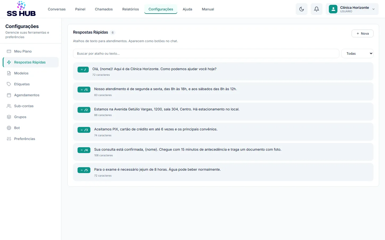Viewport: 385px width, 240px height.
Task: Open Meu Plano settings section
Action: click(31, 51)
